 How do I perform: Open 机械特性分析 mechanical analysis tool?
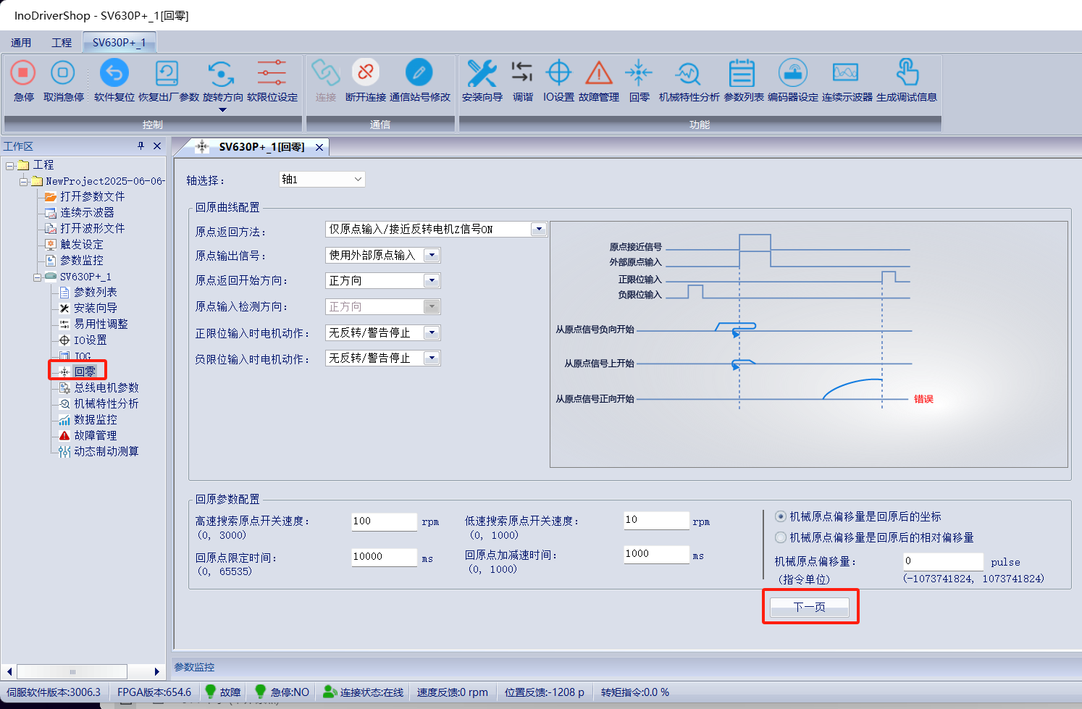tap(688, 73)
